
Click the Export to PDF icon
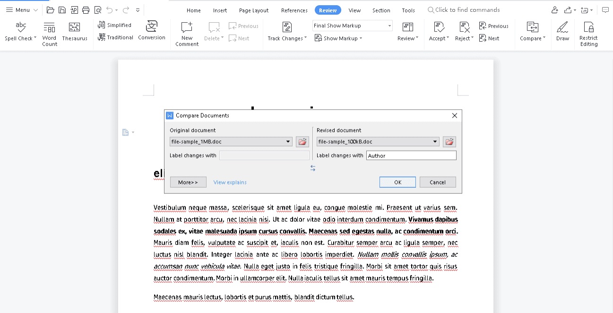(x=74, y=10)
